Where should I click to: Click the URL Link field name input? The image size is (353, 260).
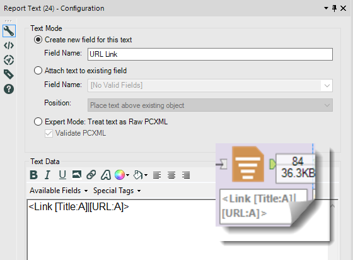[210, 54]
